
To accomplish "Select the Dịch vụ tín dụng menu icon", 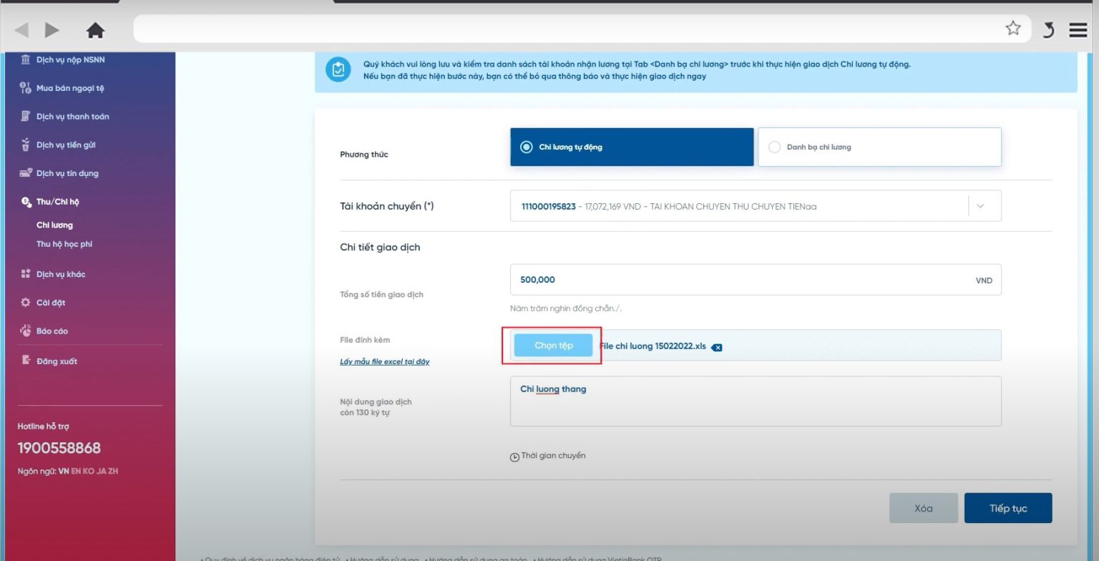I will point(24,173).
